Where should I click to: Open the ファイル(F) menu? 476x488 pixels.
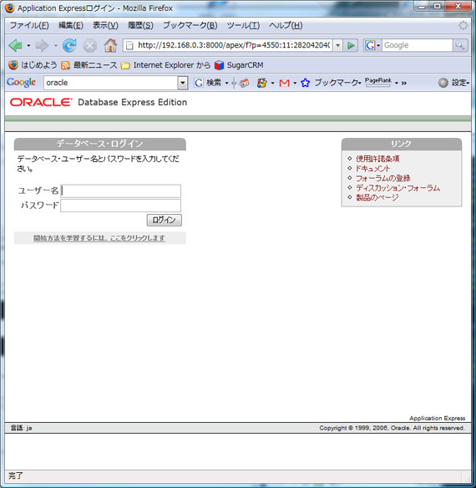click(29, 26)
